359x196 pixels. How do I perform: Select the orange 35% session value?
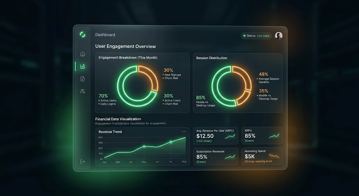(263, 91)
